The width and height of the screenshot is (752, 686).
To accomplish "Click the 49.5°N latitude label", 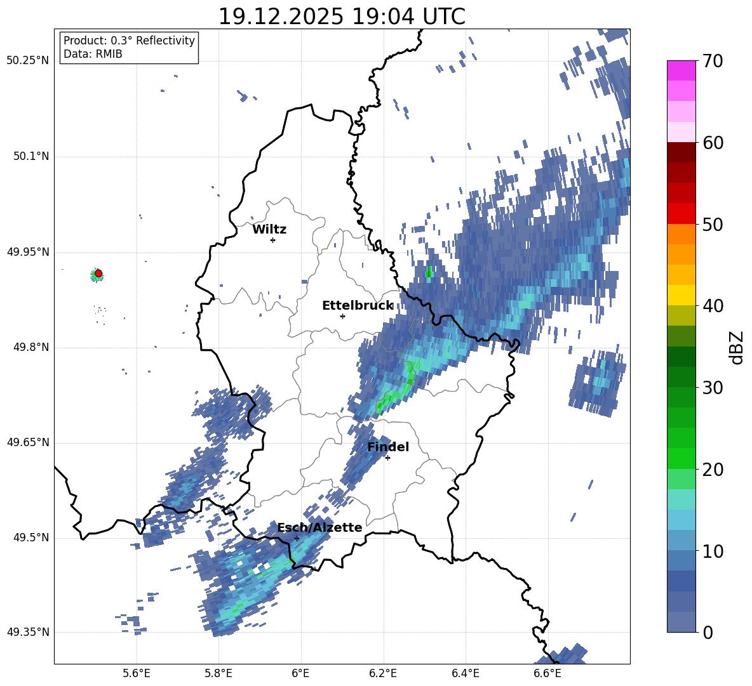I will pos(31,538).
